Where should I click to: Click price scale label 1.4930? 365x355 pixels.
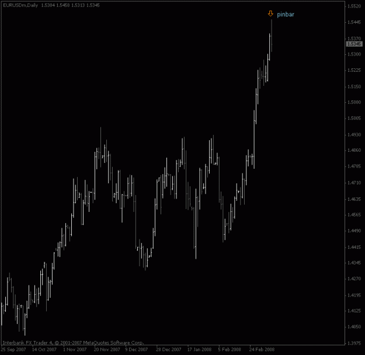pyautogui.click(x=354, y=135)
